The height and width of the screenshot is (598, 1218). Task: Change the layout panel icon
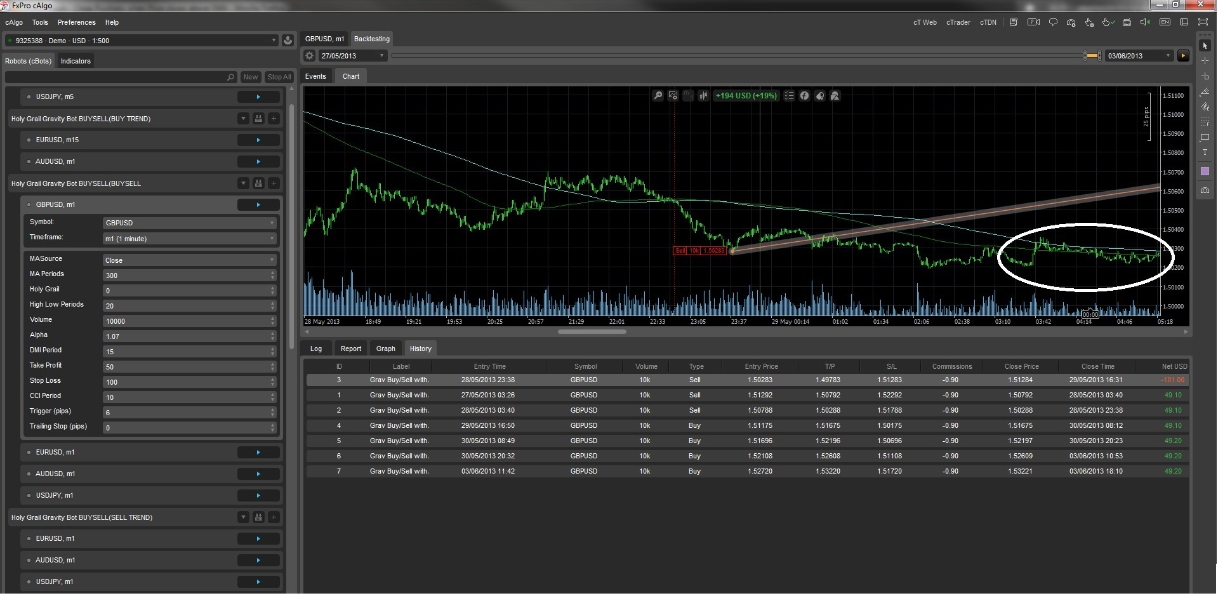(x=1184, y=22)
